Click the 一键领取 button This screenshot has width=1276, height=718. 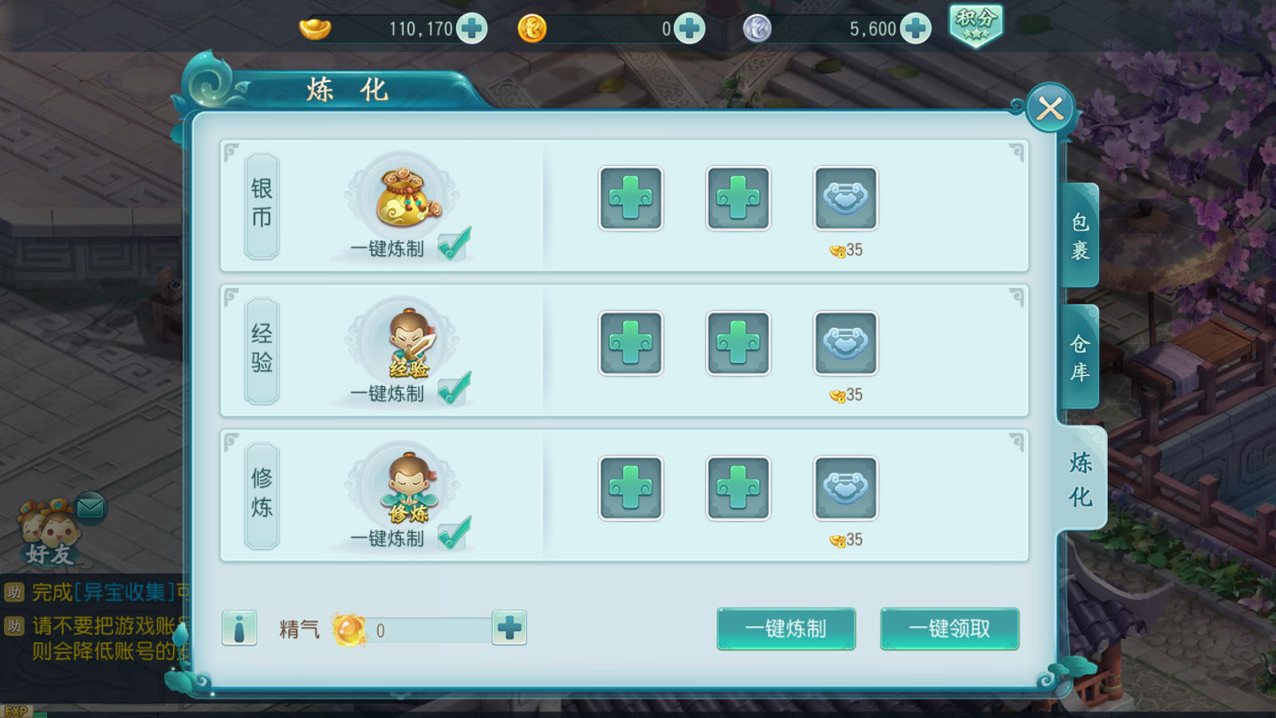(x=950, y=629)
